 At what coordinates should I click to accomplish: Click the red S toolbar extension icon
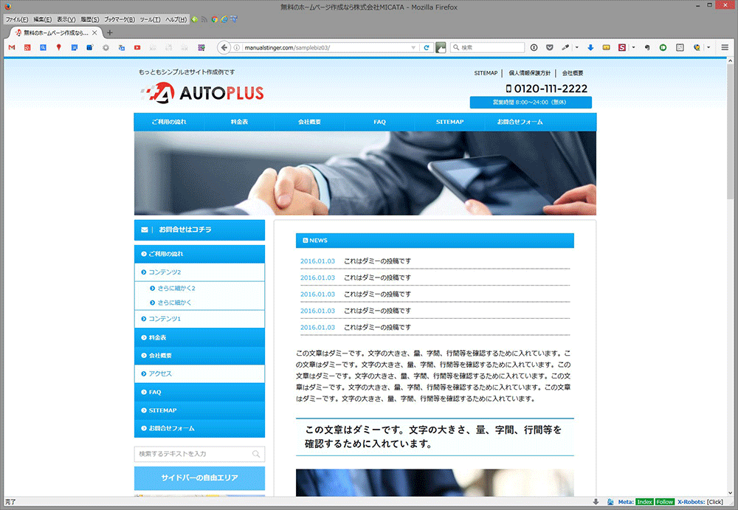621,47
